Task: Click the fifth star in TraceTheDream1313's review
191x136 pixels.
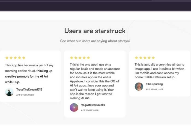Action: [x=24, y=58]
